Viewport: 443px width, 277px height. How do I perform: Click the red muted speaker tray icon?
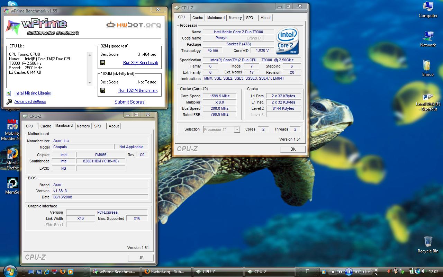[389, 271]
